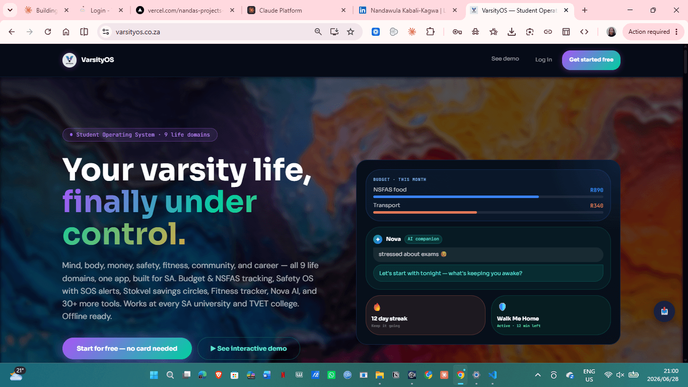Open Visual Studio Code from the taskbar
The height and width of the screenshot is (387, 688).
[493, 375]
